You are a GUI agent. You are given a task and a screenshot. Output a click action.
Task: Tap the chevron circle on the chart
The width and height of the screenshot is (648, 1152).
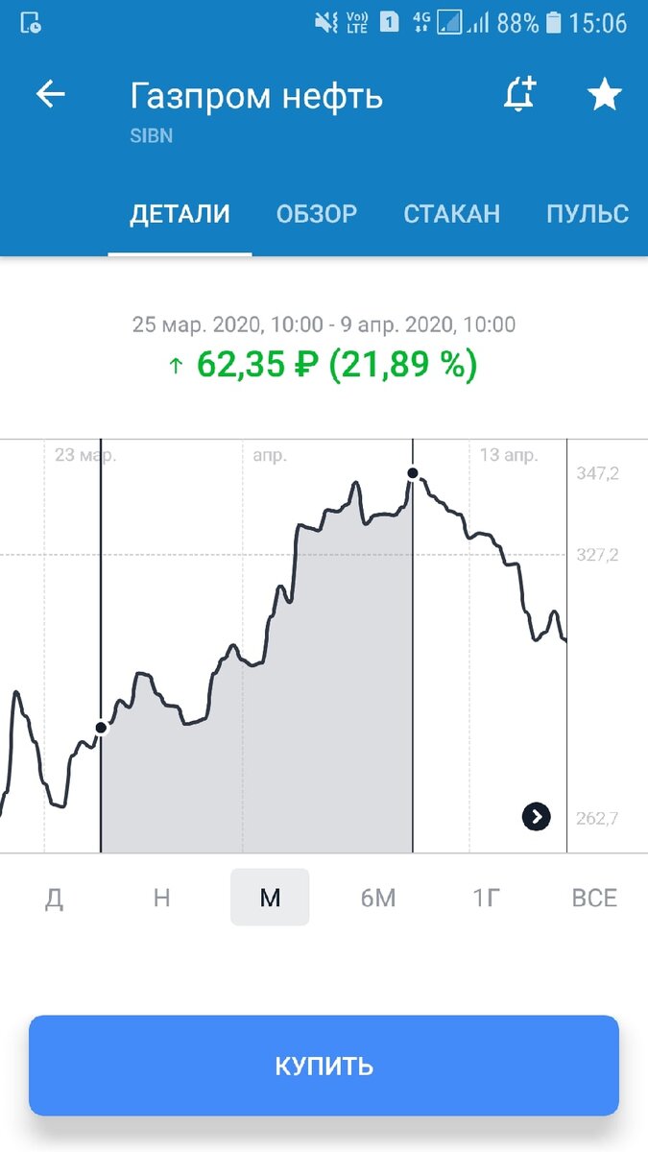pyautogui.click(x=537, y=817)
